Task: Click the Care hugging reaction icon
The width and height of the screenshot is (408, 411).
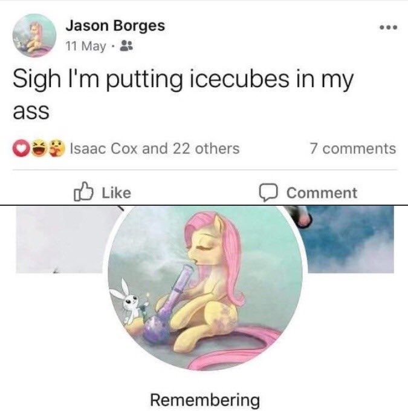Action: click(57, 148)
